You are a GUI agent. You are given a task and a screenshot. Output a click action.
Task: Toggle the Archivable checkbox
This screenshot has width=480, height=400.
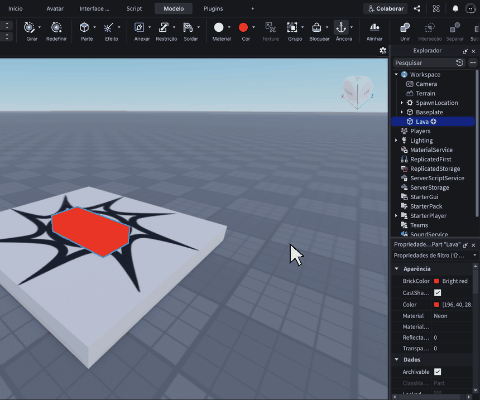point(438,372)
